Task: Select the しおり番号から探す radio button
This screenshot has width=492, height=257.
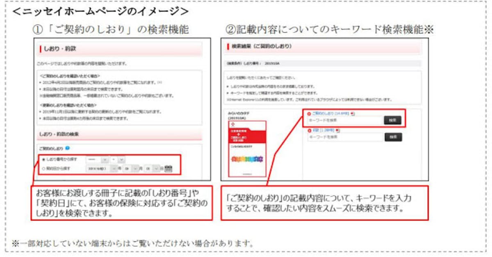Action: 44,160
